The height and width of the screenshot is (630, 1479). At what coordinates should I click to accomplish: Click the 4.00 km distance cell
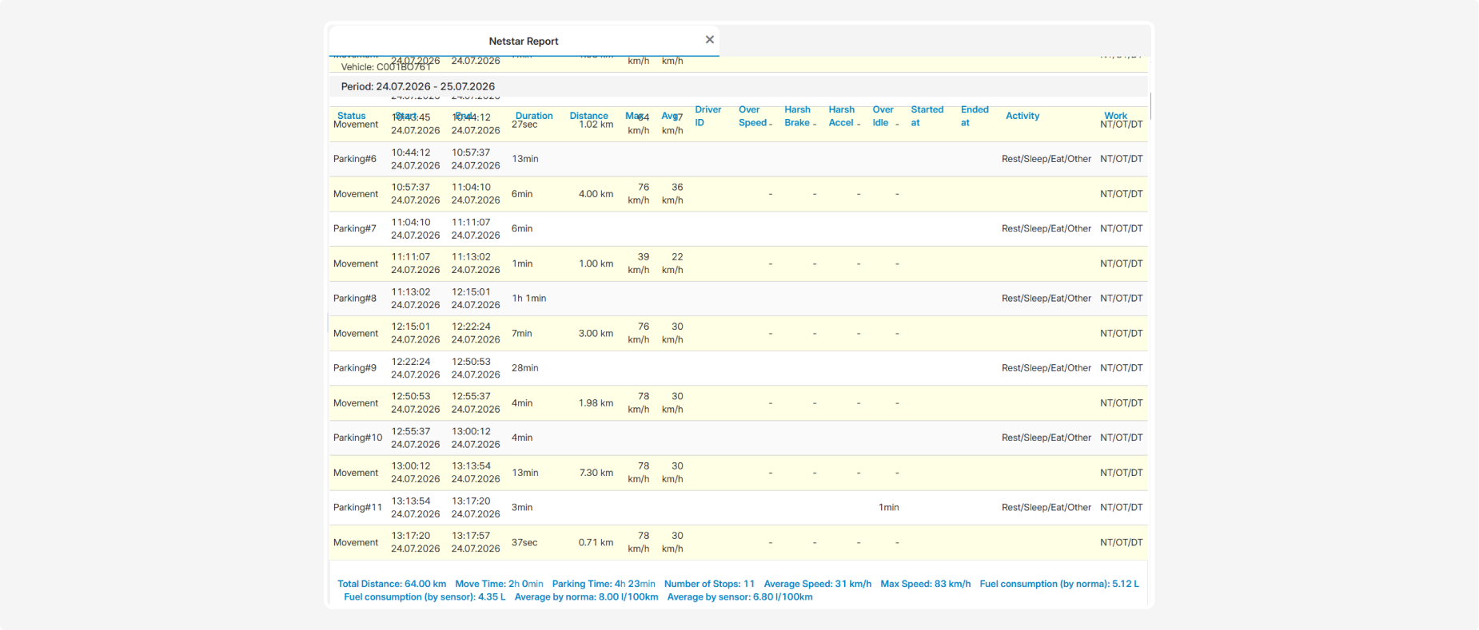(x=596, y=194)
